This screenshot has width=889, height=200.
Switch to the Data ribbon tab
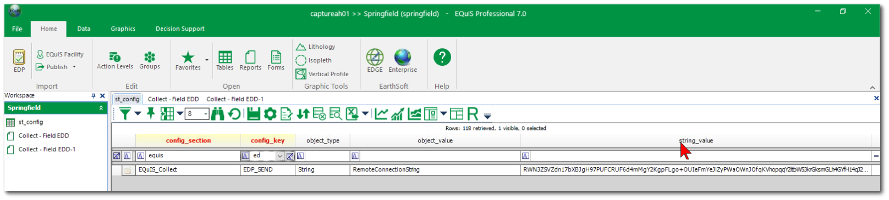click(x=84, y=28)
